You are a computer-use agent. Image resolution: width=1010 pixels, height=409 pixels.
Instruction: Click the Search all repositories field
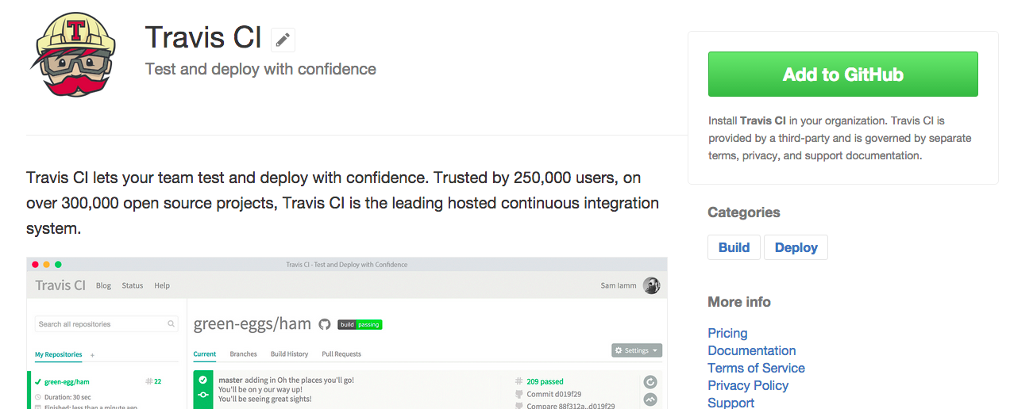tap(99, 324)
